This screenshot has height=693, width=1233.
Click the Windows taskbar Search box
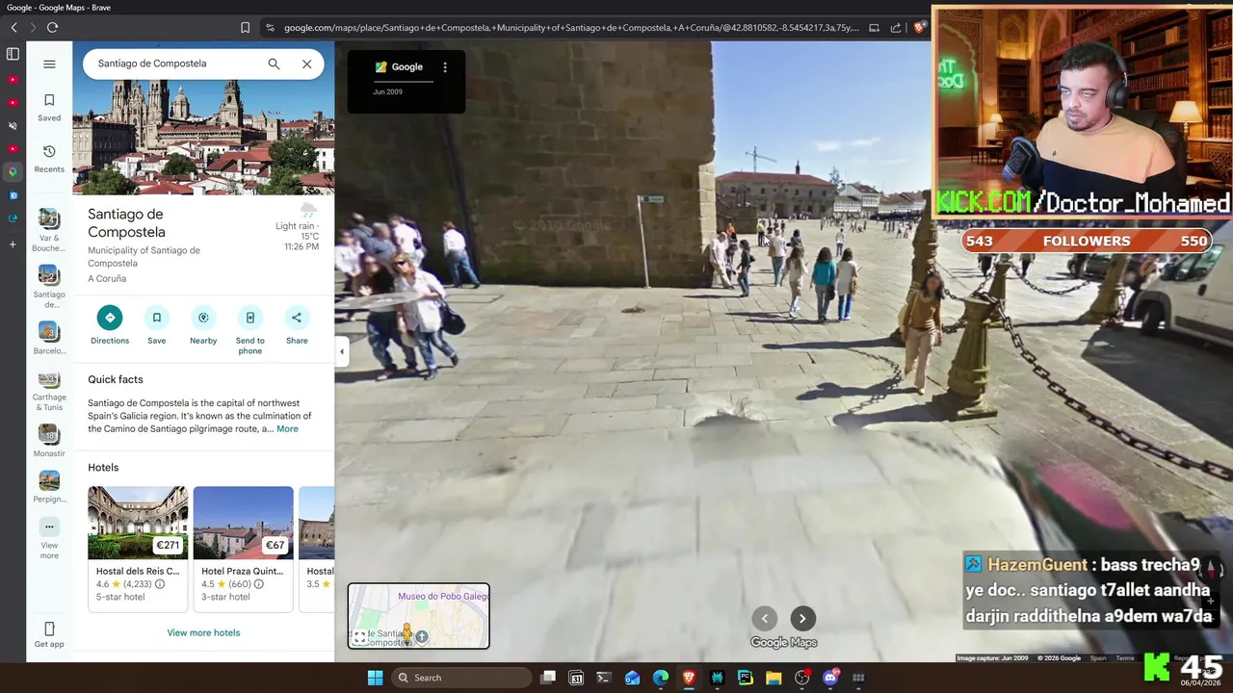pyautogui.click(x=461, y=678)
